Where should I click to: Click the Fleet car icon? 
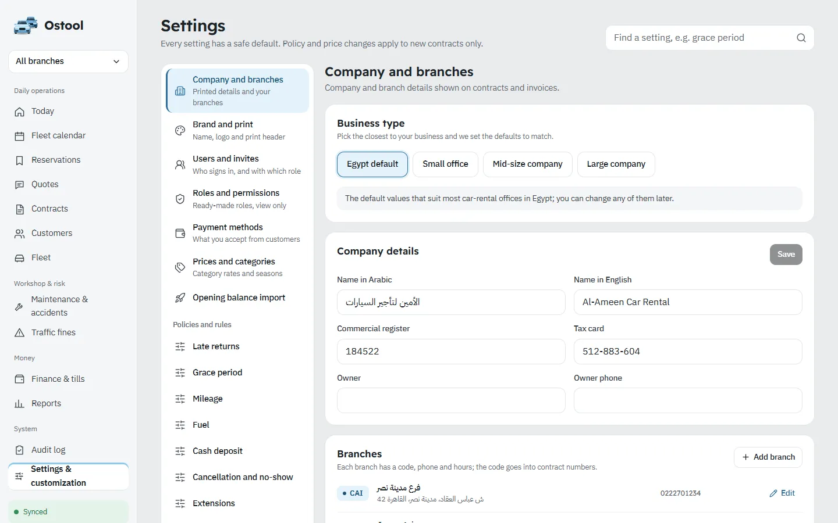point(20,258)
